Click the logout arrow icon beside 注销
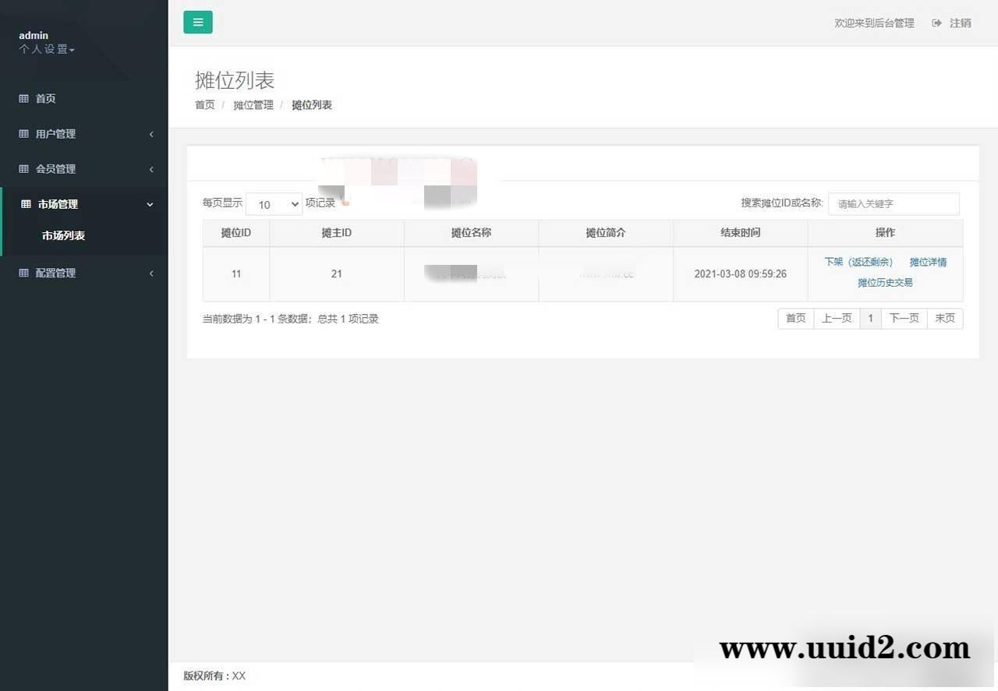The height and width of the screenshot is (691, 998). pyautogui.click(x=936, y=23)
